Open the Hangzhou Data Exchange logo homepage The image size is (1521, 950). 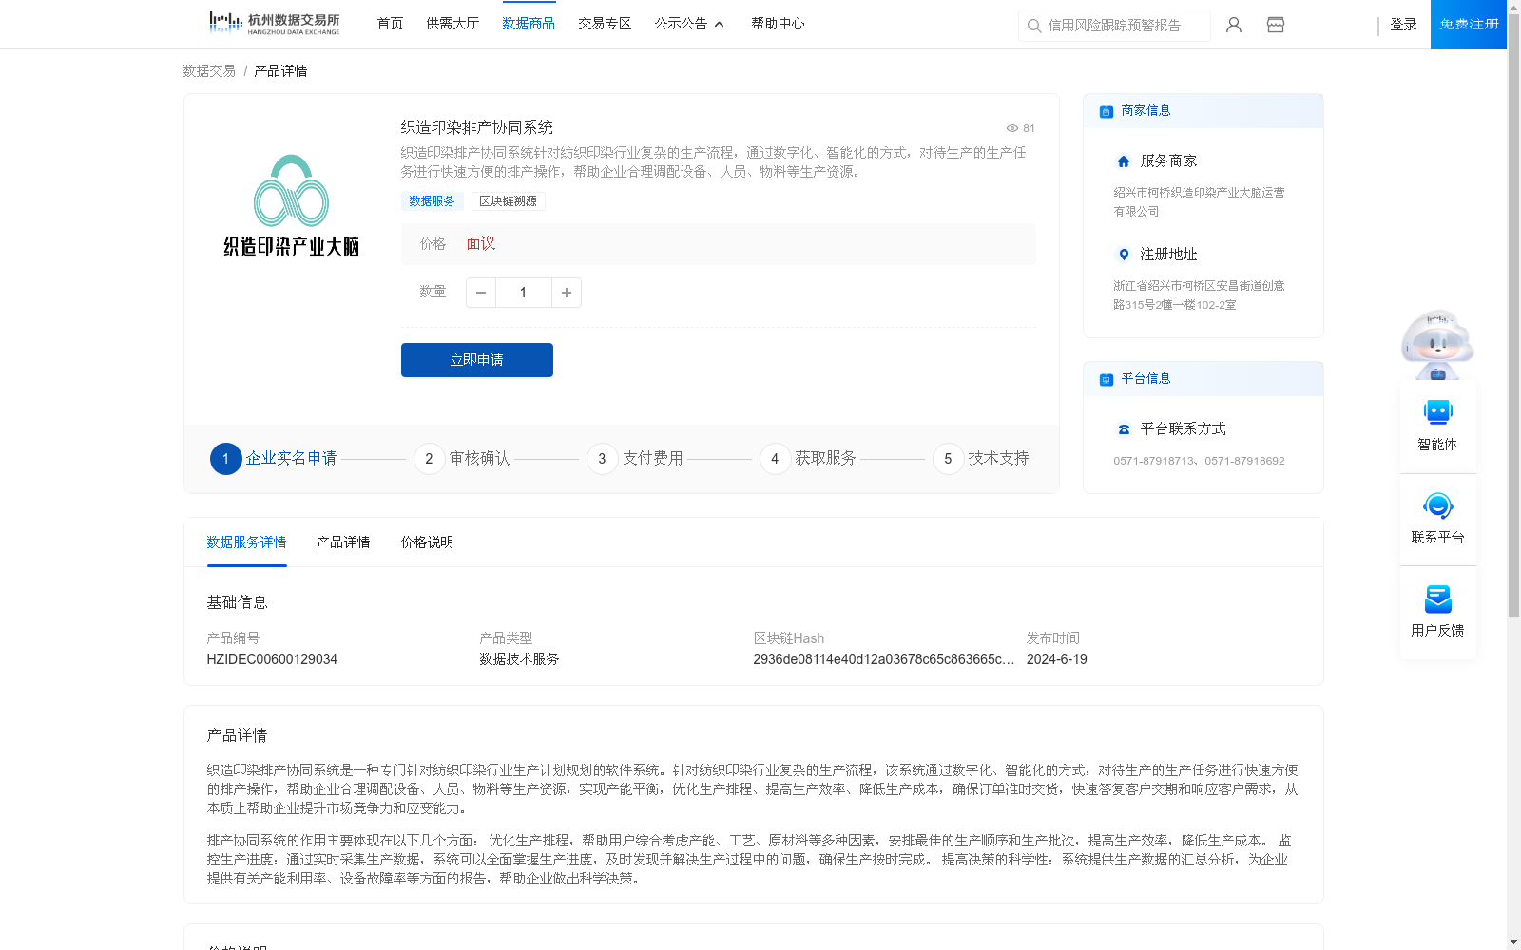click(x=274, y=24)
